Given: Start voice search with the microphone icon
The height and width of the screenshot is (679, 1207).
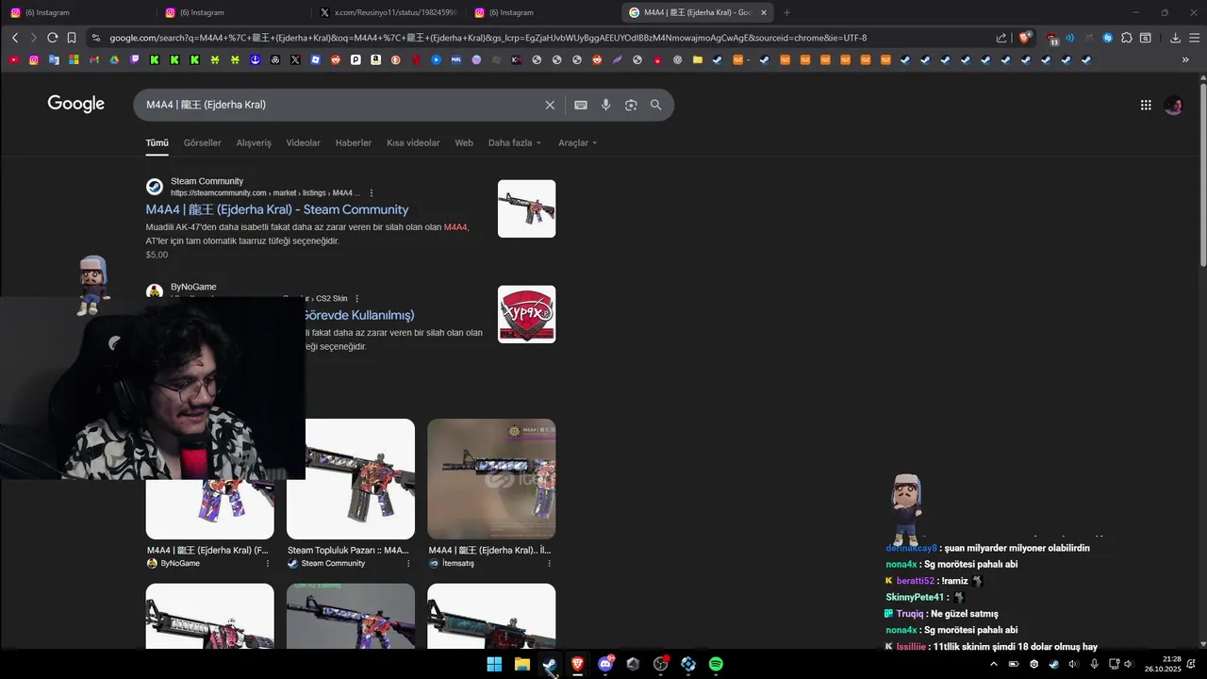Looking at the screenshot, I should coord(606,105).
